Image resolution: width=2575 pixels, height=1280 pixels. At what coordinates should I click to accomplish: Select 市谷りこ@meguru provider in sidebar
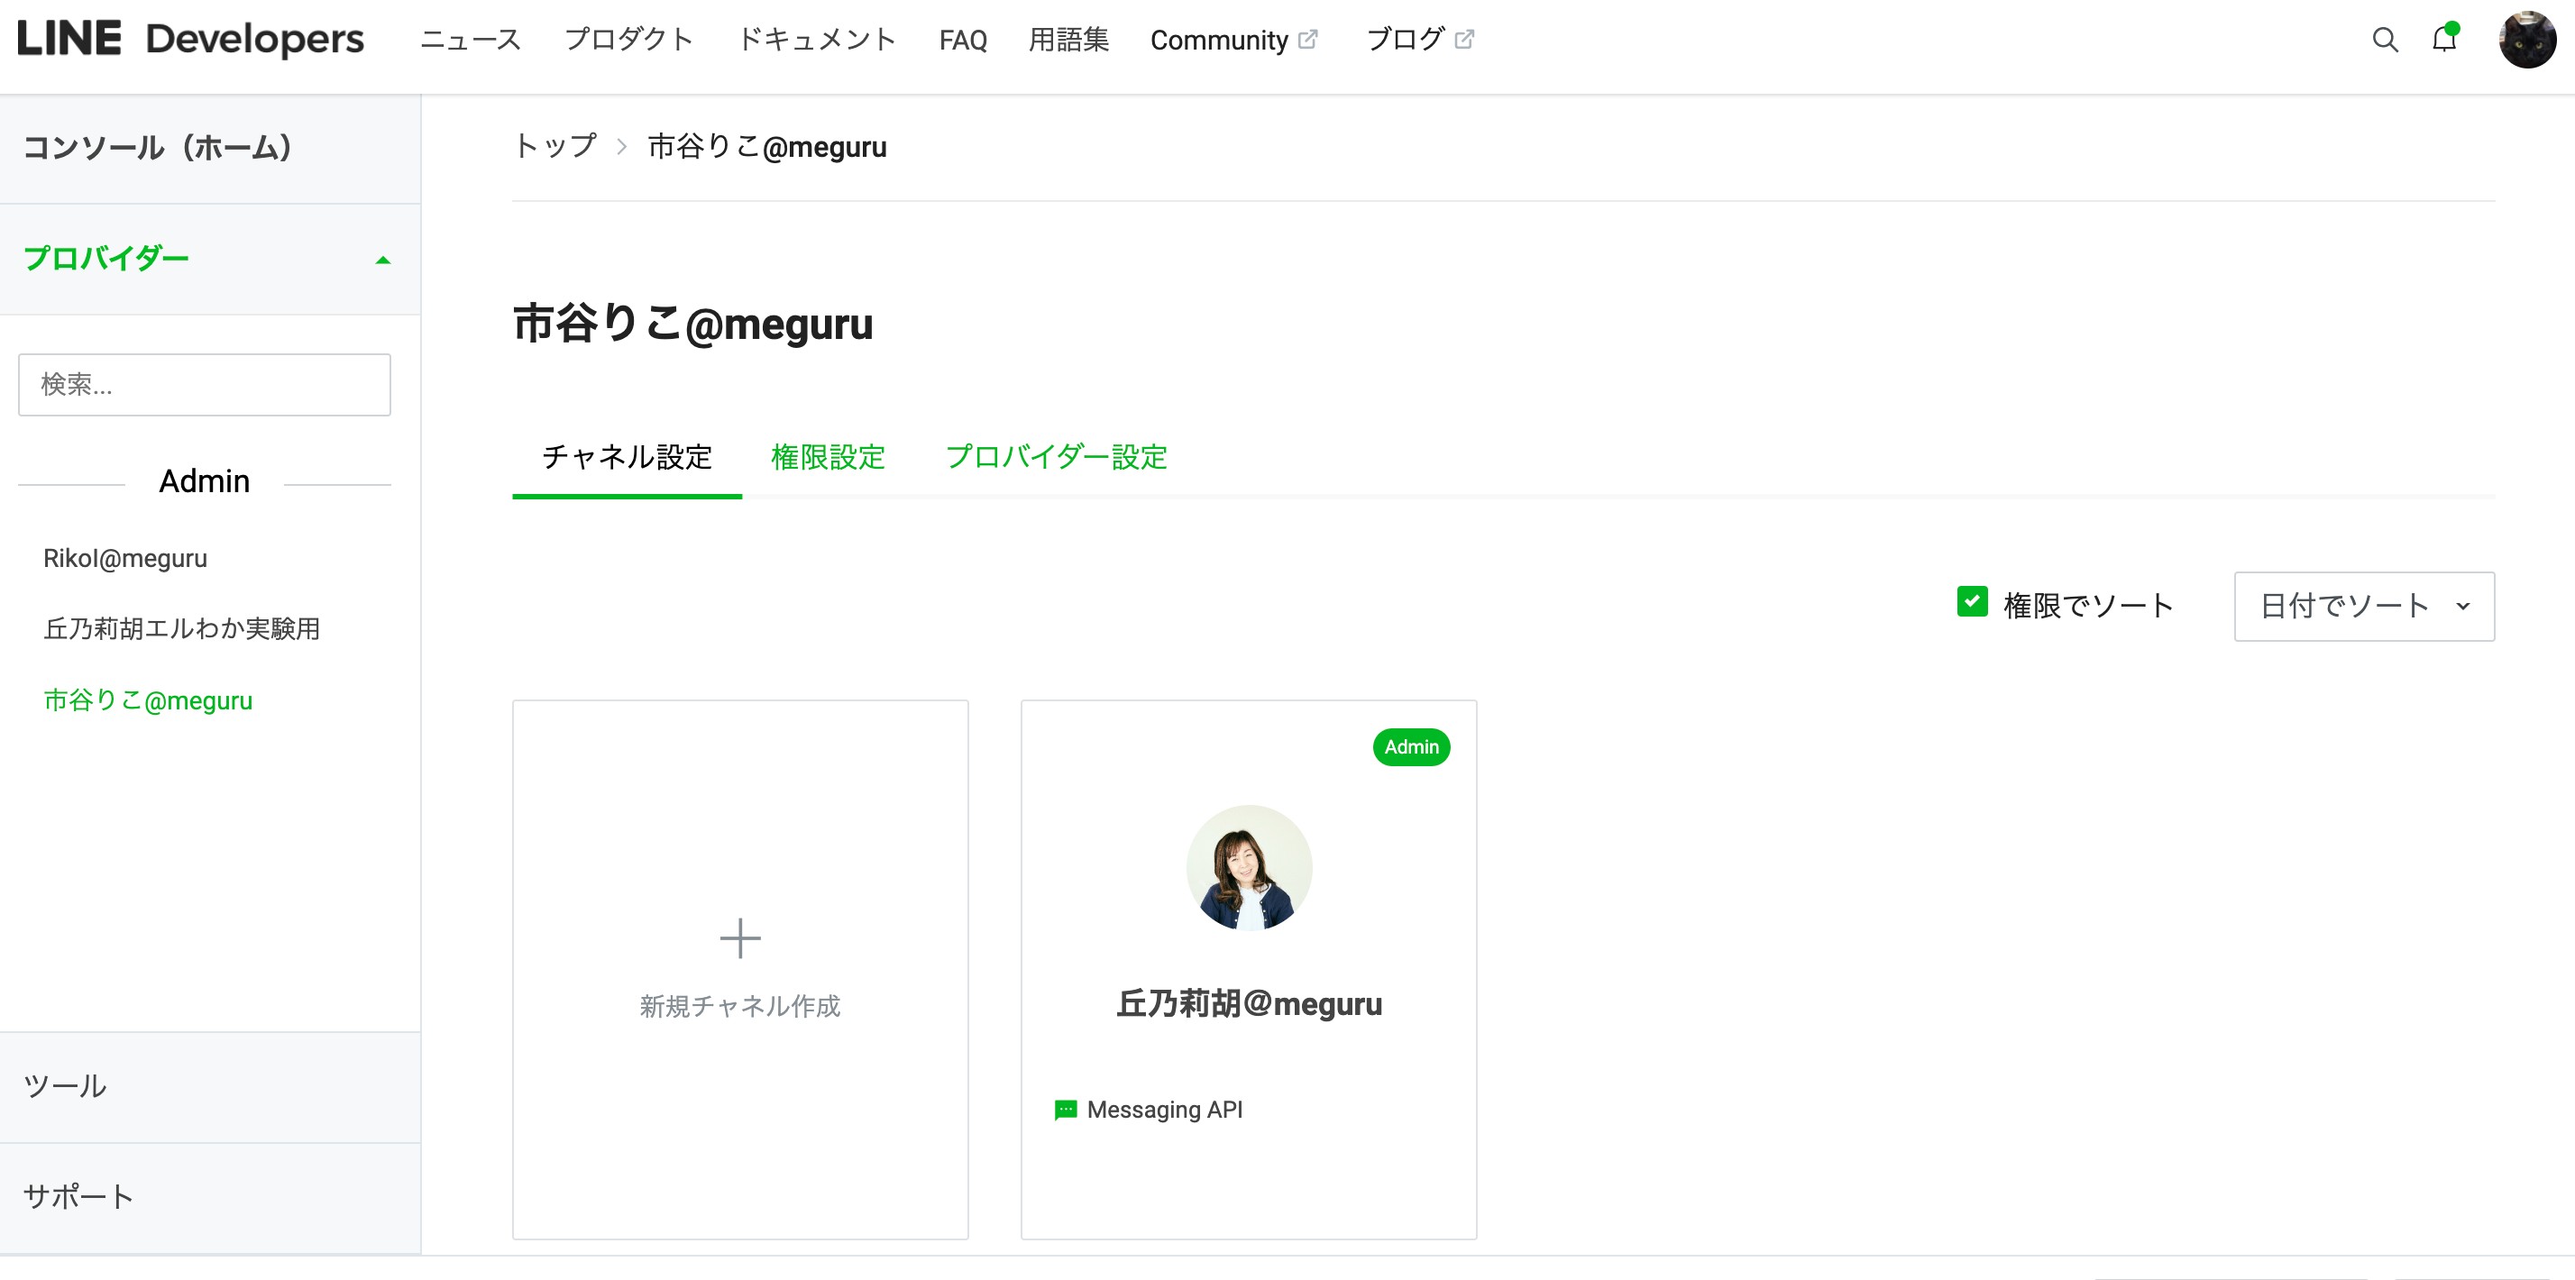(148, 699)
